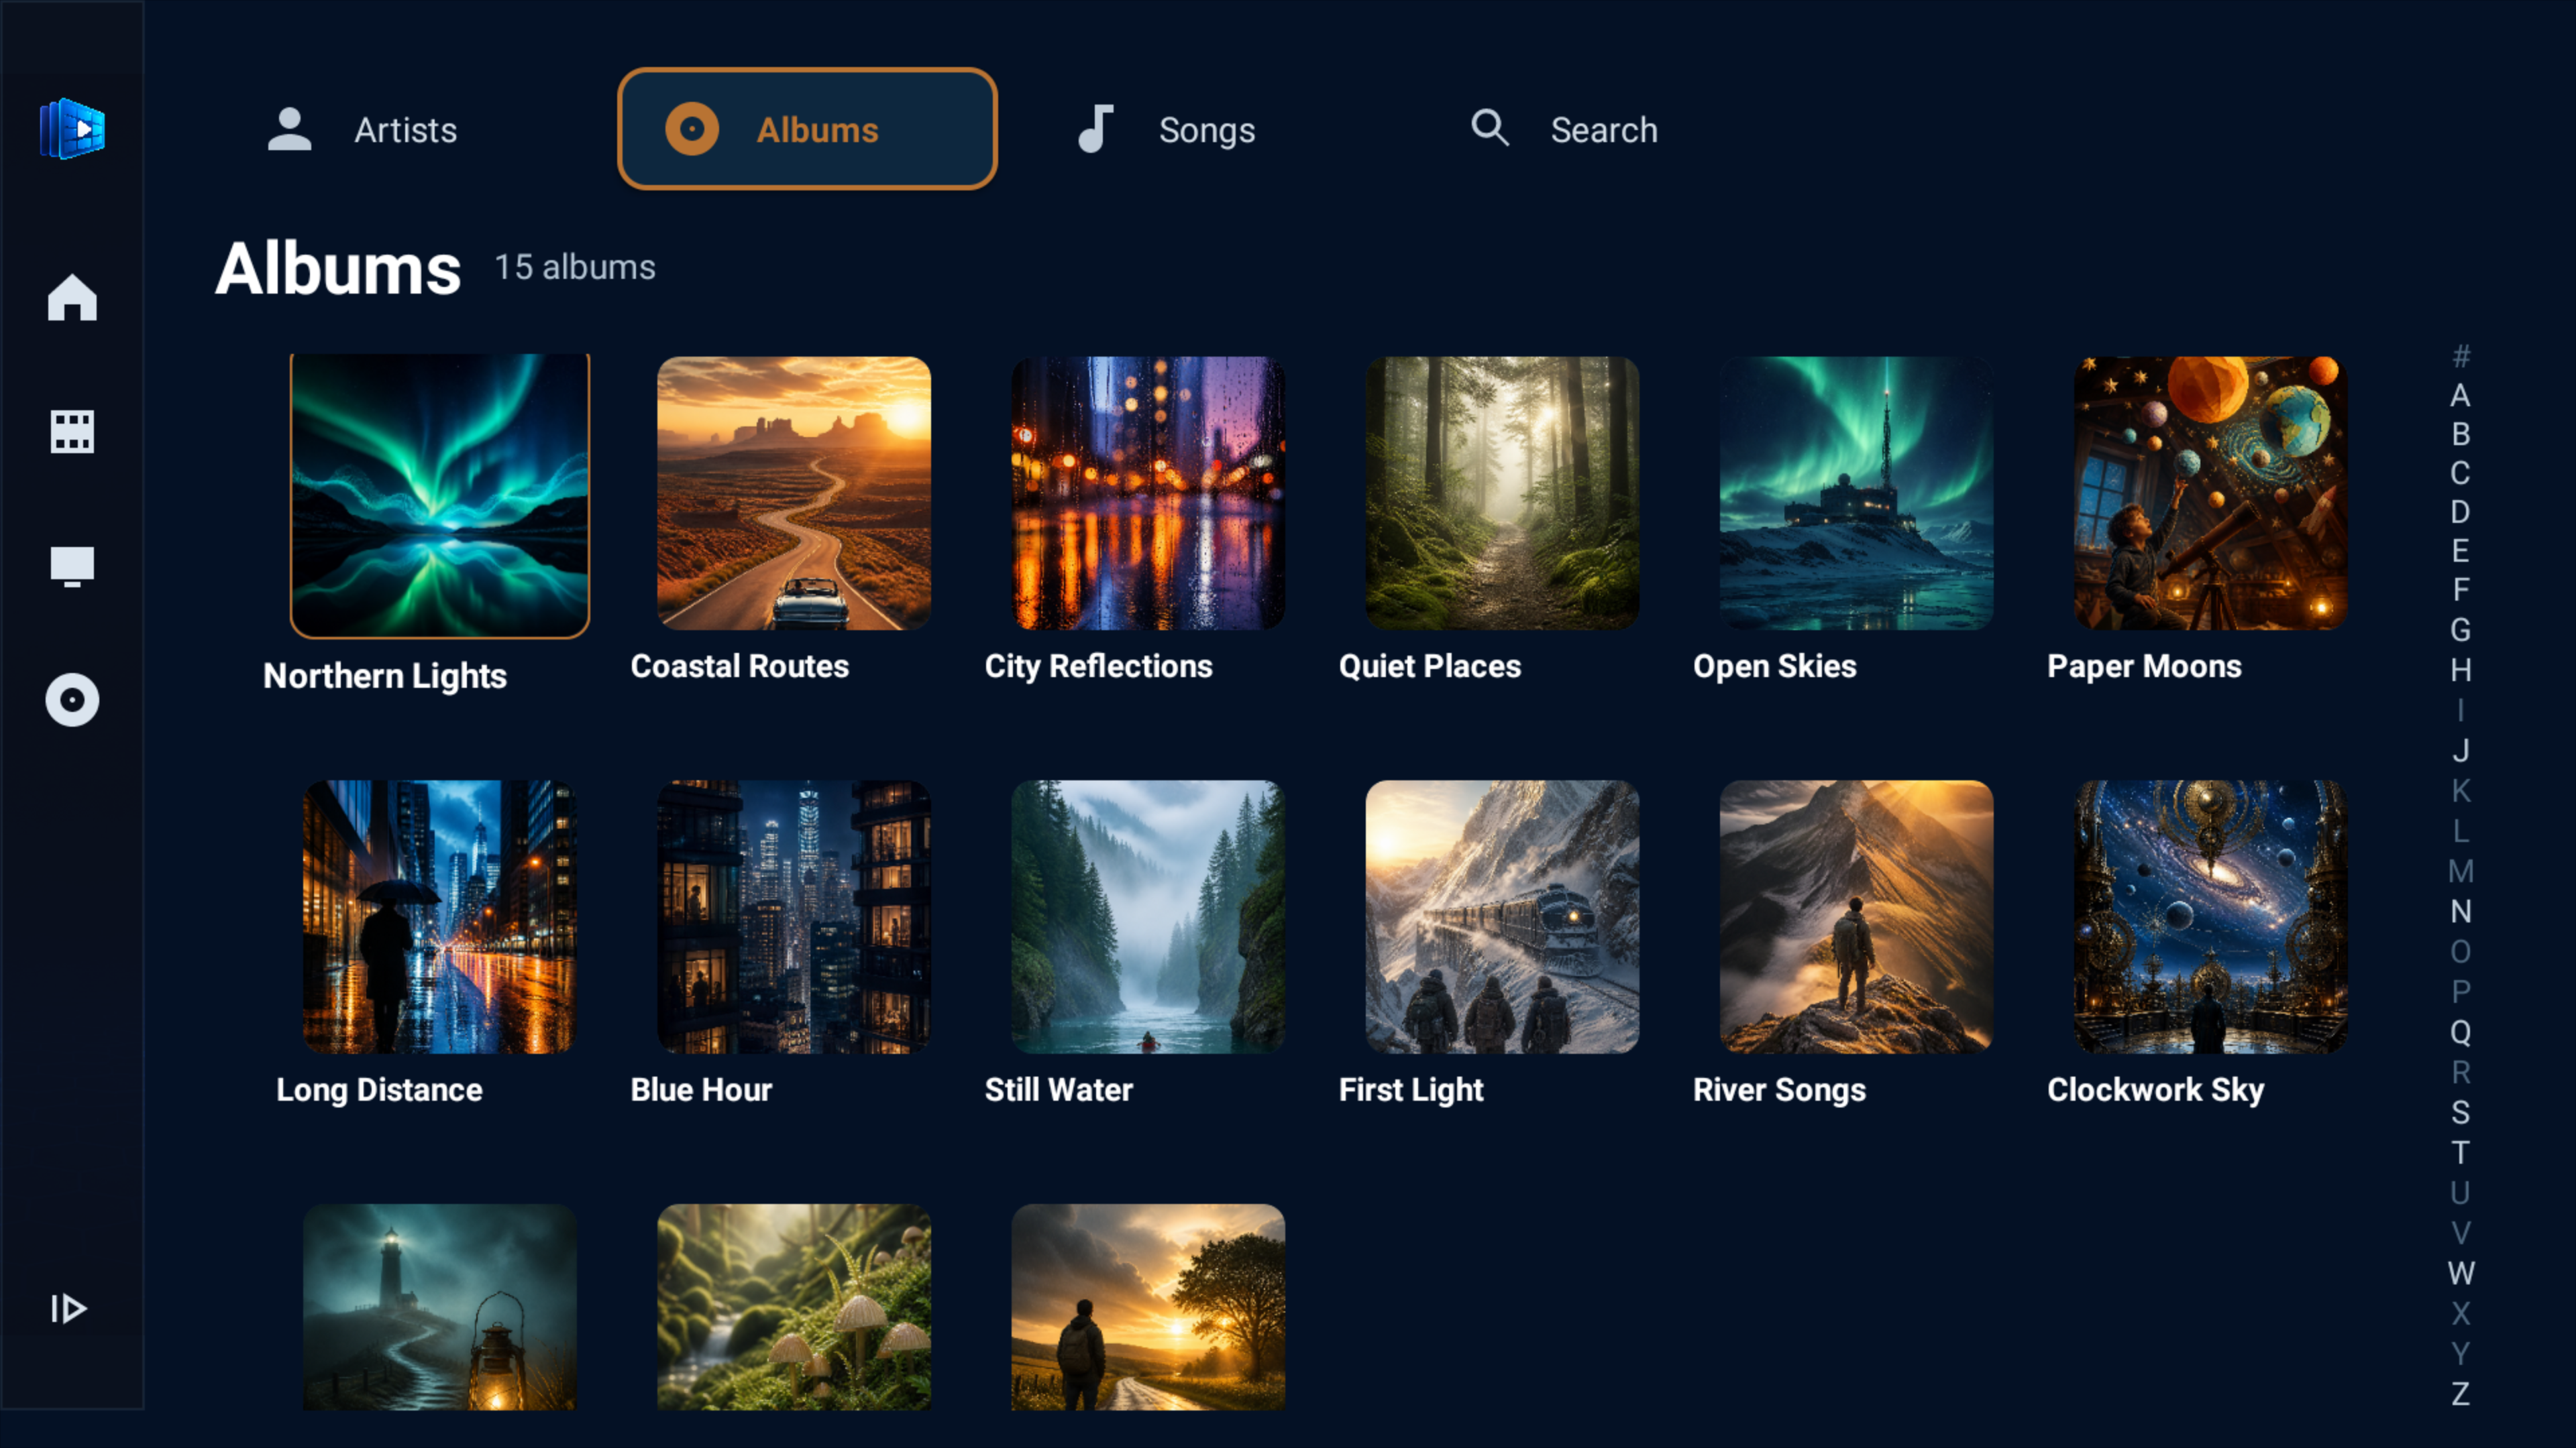Open the River Songs album cover
Image resolution: width=2576 pixels, height=1448 pixels.
tap(1856, 917)
